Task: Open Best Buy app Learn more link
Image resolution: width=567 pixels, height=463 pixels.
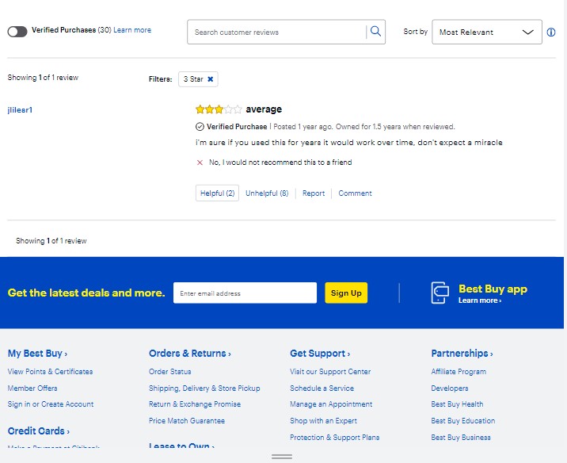Action: [x=479, y=300]
